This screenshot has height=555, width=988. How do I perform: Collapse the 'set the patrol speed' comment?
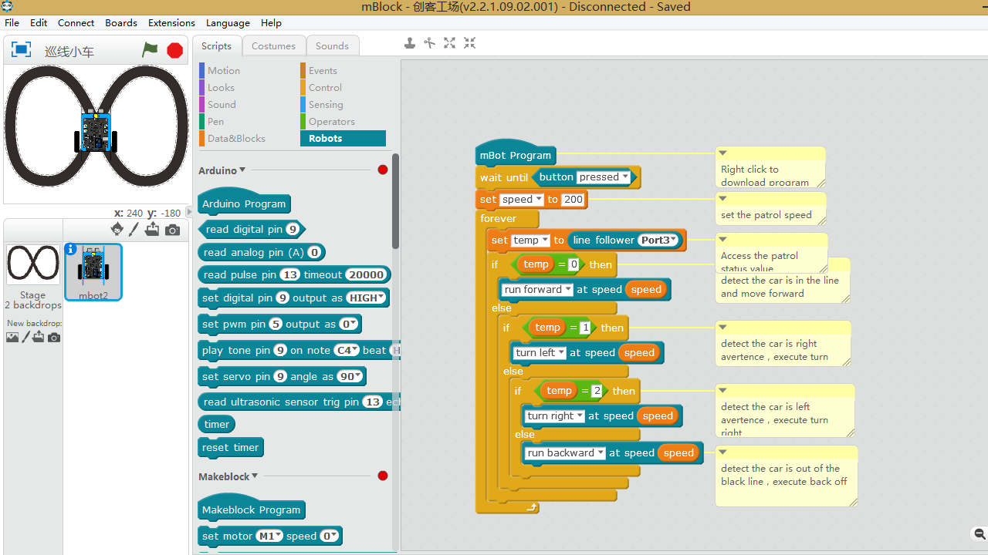pyautogui.click(x=723, y=198)
